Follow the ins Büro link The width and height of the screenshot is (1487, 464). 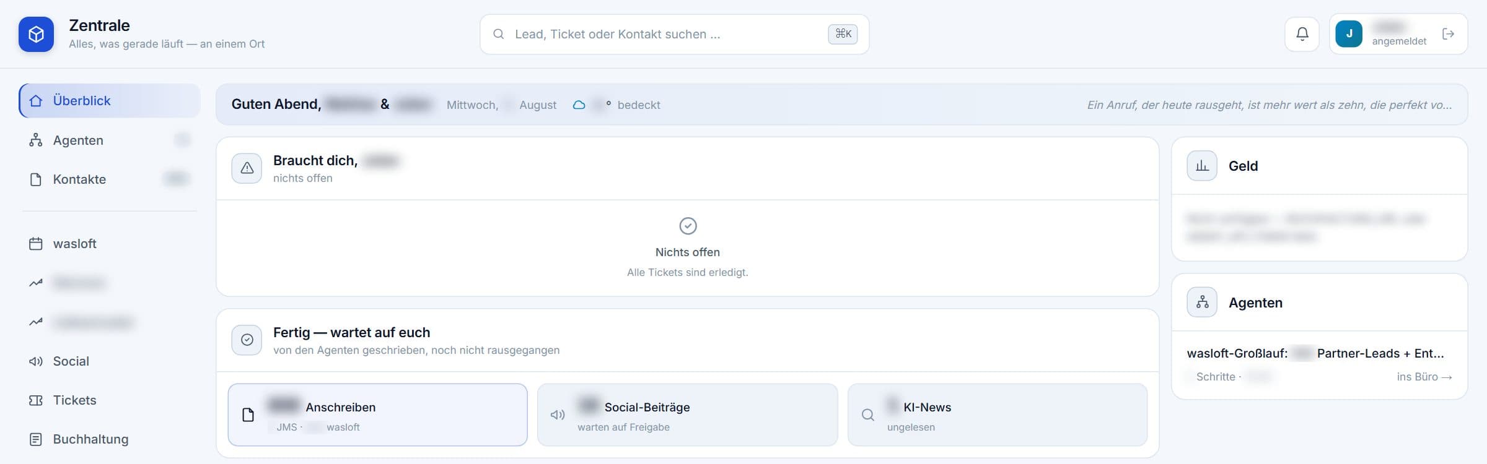pos(1424,377)
